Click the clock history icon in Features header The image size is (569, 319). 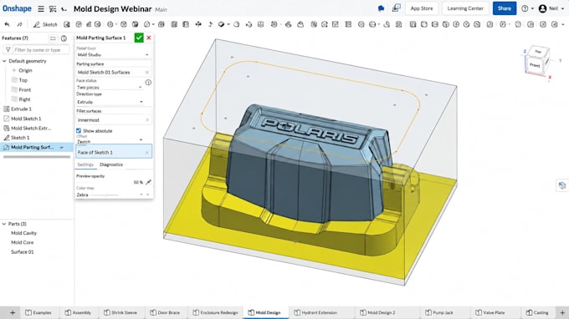click(x=64, y=38)
